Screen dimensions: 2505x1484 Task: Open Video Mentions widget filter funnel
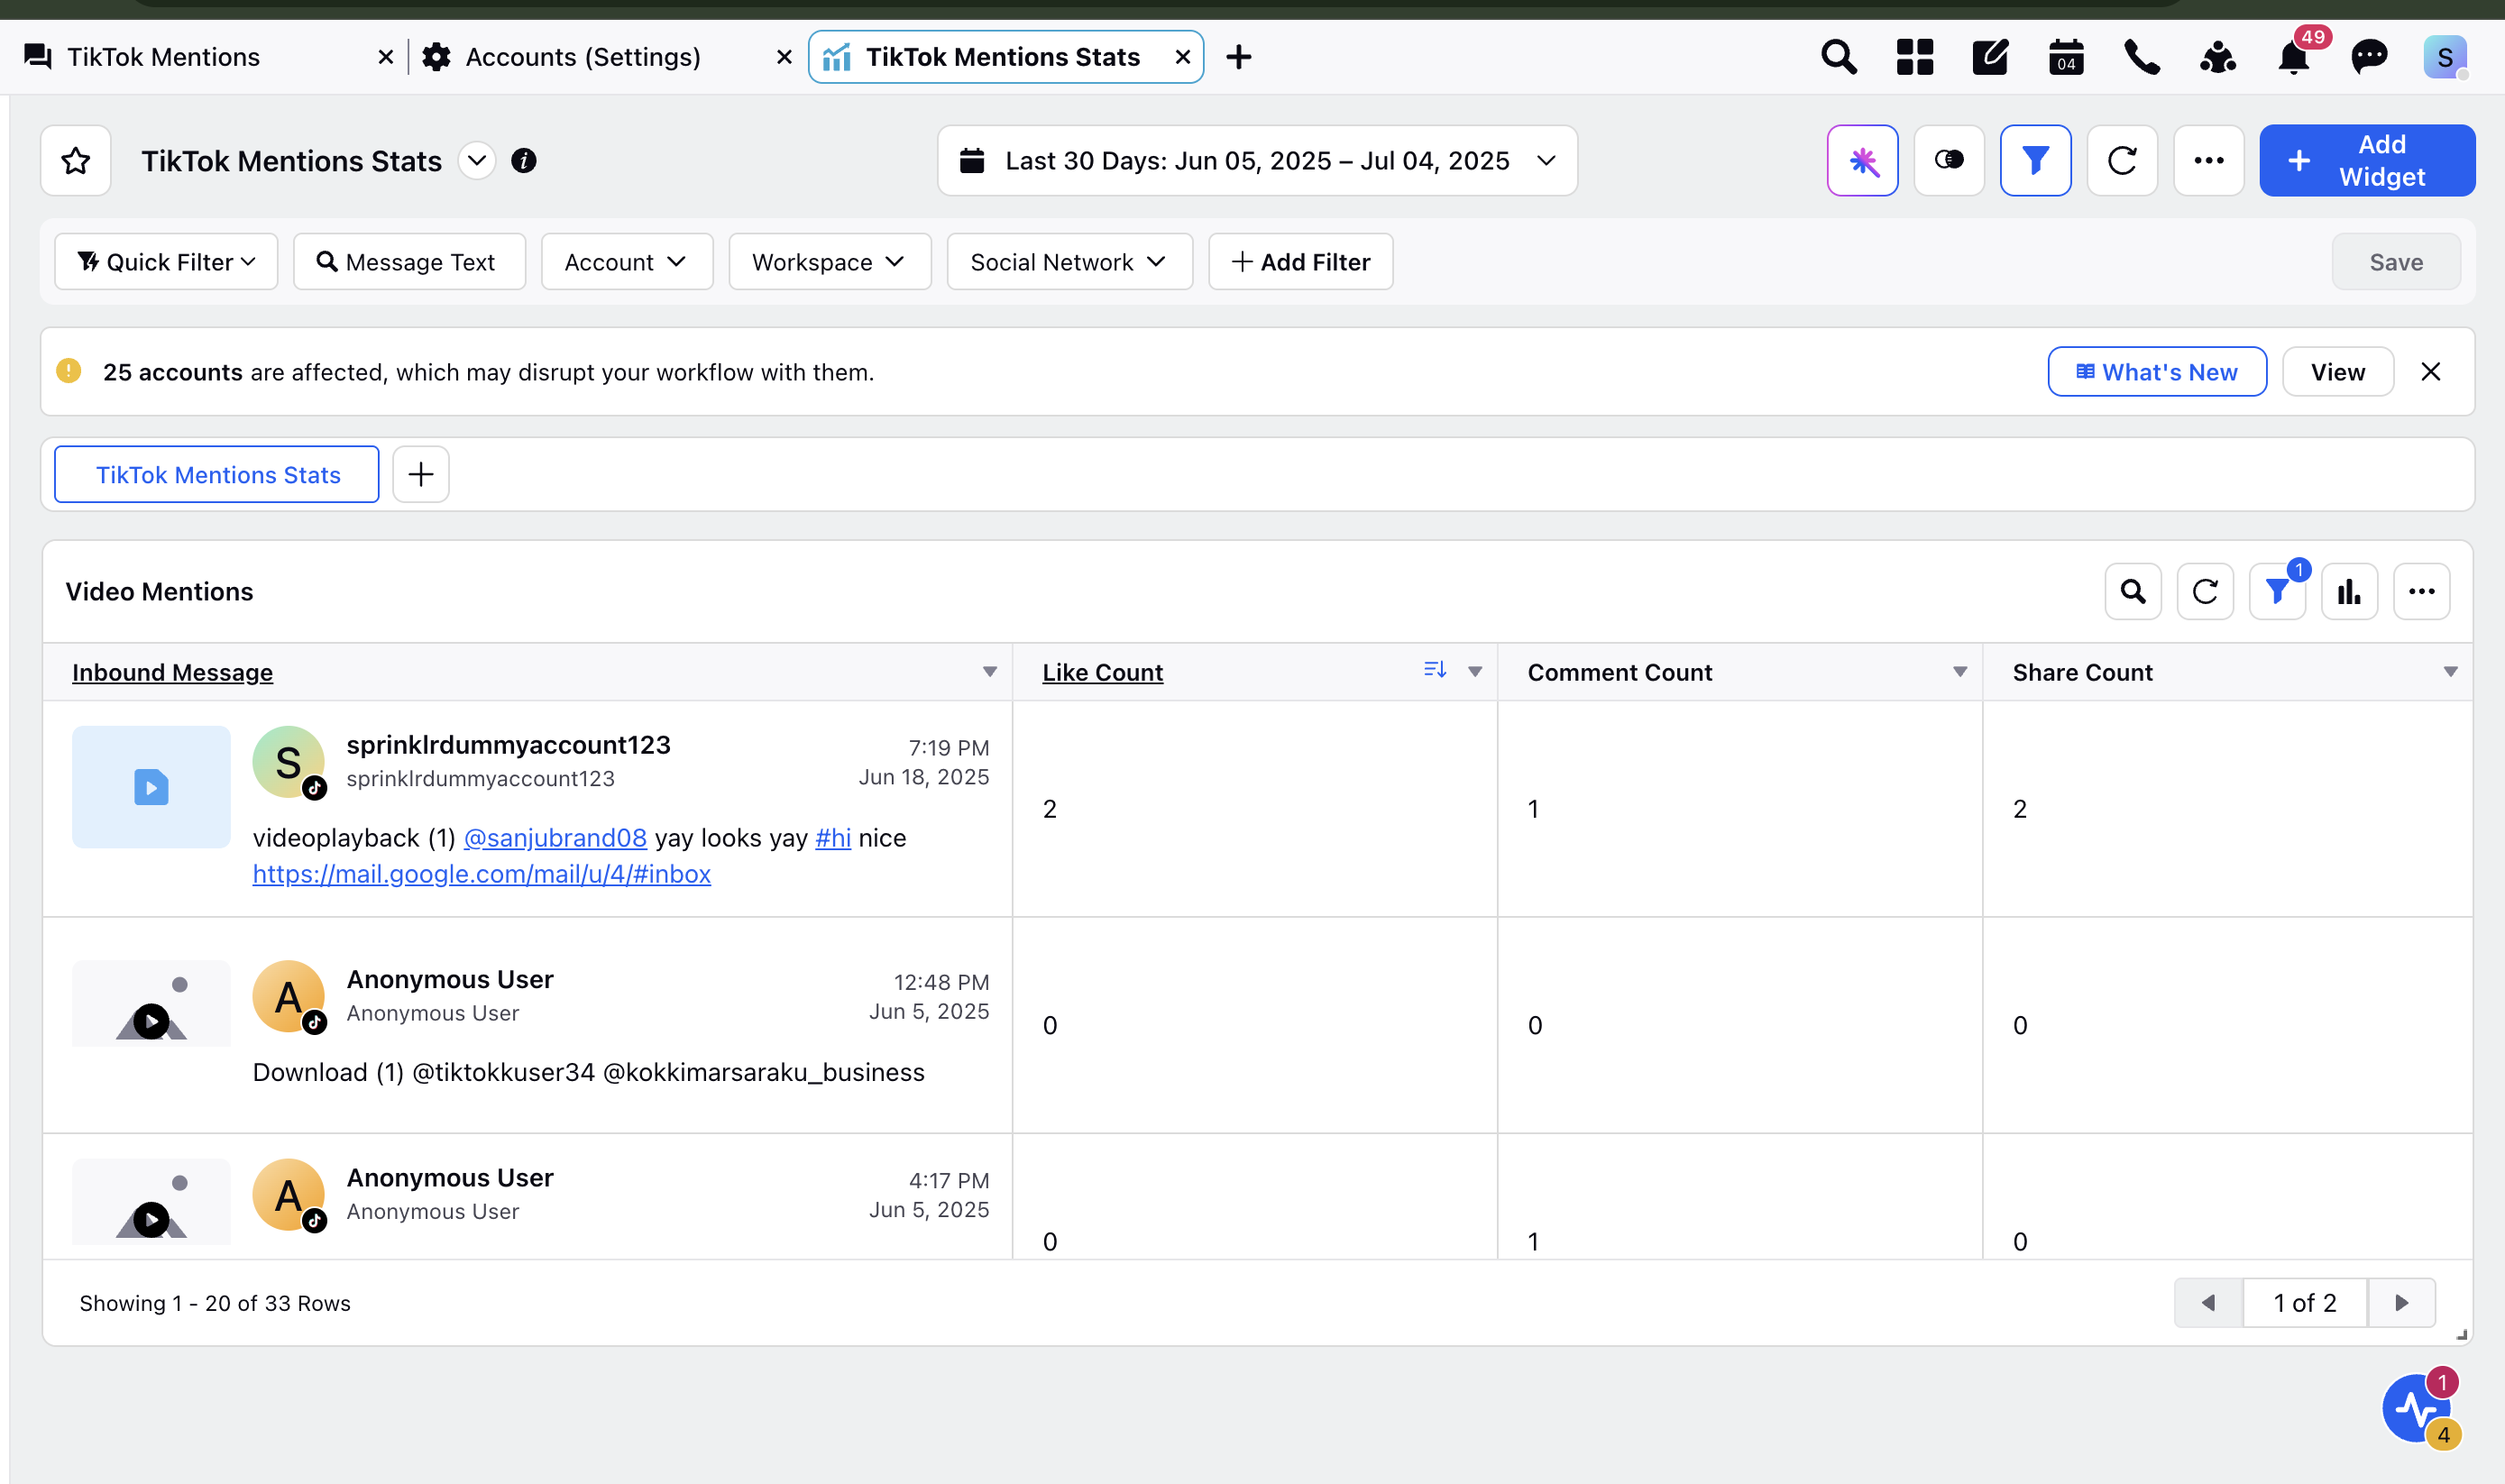(x=2277, y=591)
